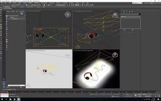Click the Play Animation button

click(128, 94)
